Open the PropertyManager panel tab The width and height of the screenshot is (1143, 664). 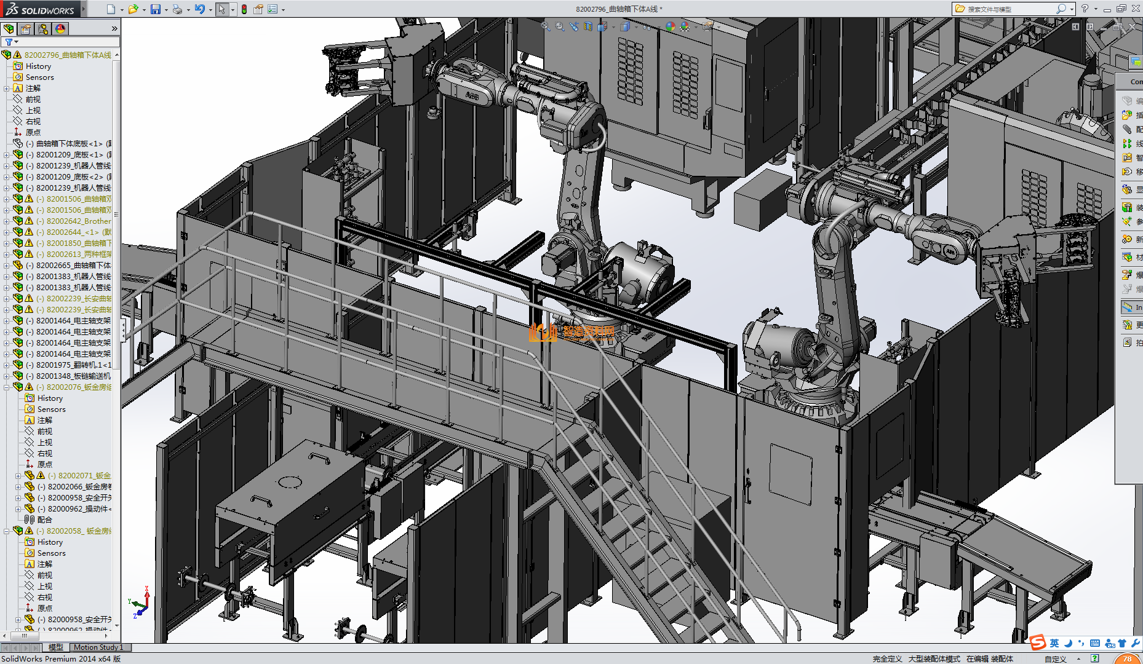(x=26, y=29)
